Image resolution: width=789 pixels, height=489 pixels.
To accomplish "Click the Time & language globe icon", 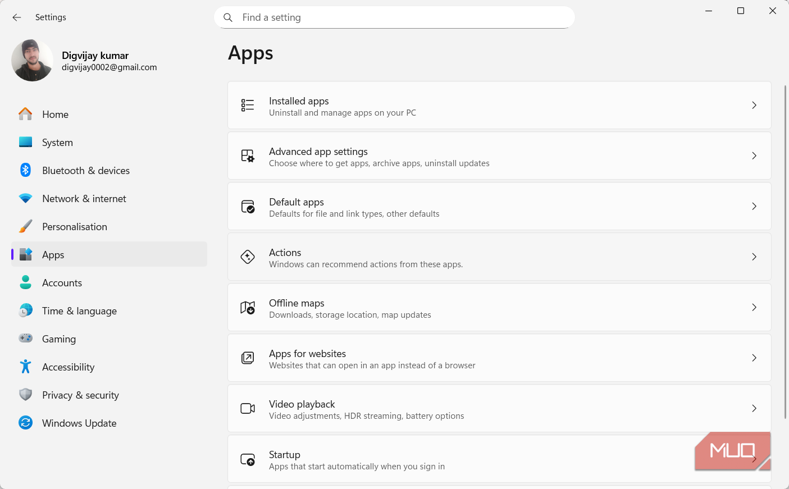I will [x=25, y=310].
